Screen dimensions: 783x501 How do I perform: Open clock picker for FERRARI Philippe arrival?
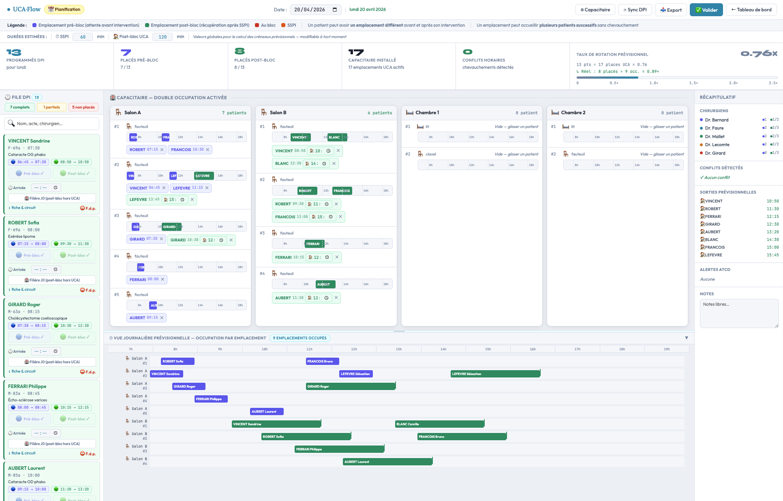[56, 433]
